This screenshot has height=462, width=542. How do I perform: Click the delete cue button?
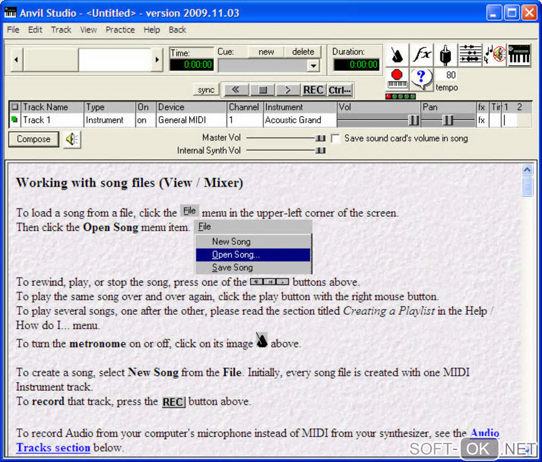coord(303,52)
